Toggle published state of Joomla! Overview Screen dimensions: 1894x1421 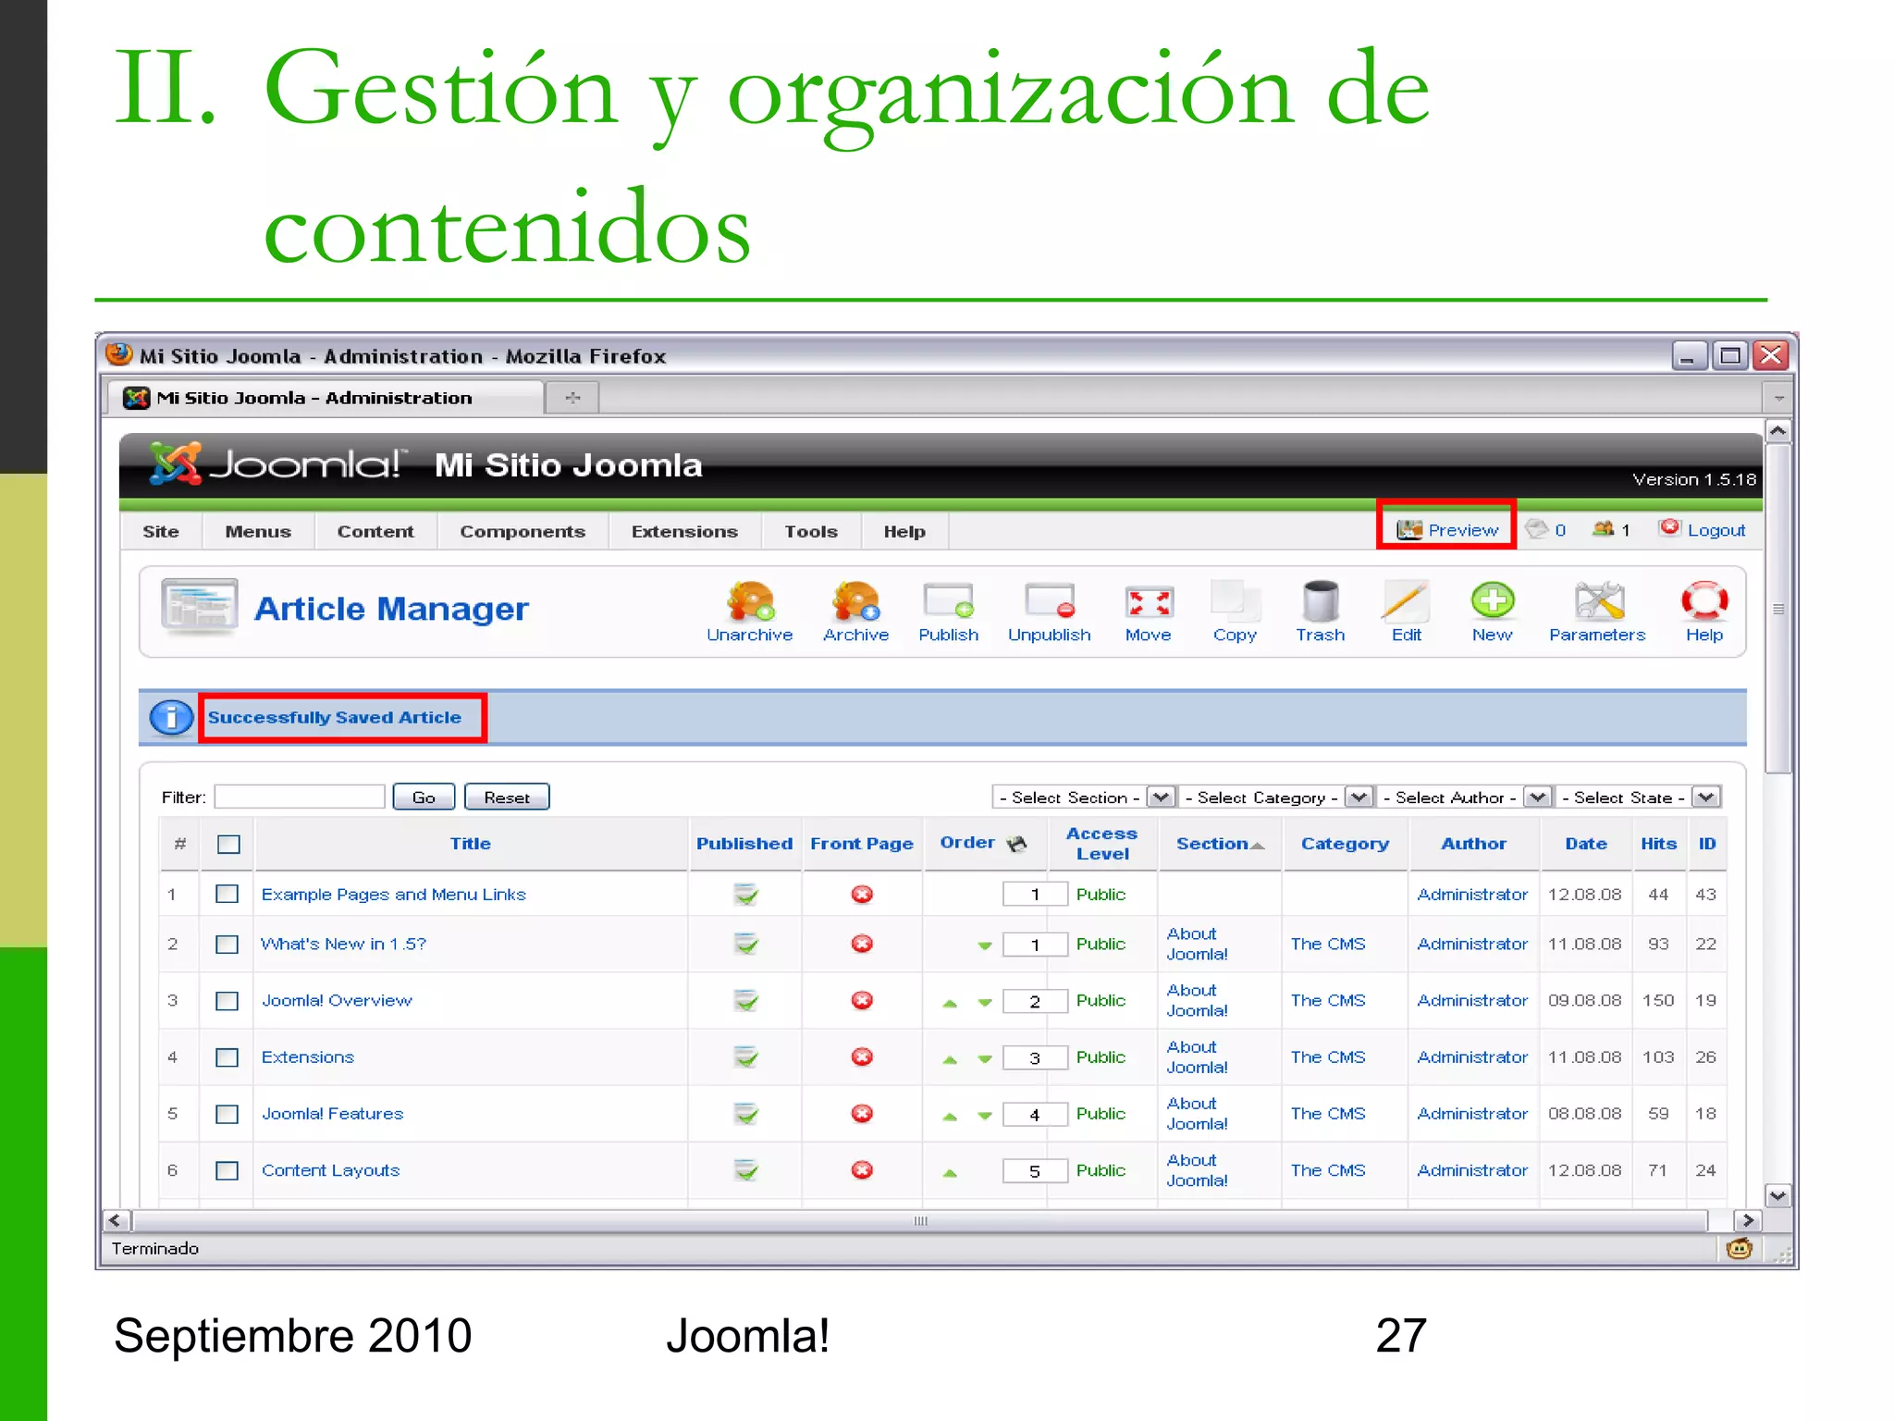[x=745, y=1001]
